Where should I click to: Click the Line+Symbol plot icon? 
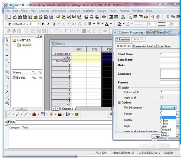(x=26, y=114)
